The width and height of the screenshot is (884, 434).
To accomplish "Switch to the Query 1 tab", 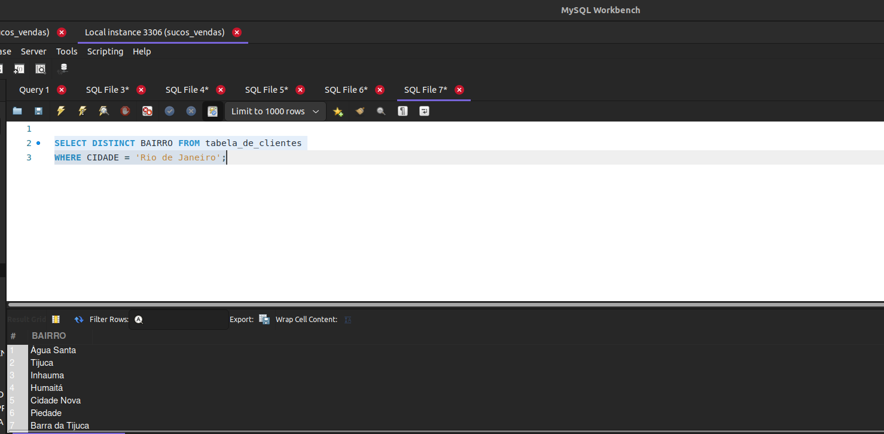I will (x=34, y=90).
